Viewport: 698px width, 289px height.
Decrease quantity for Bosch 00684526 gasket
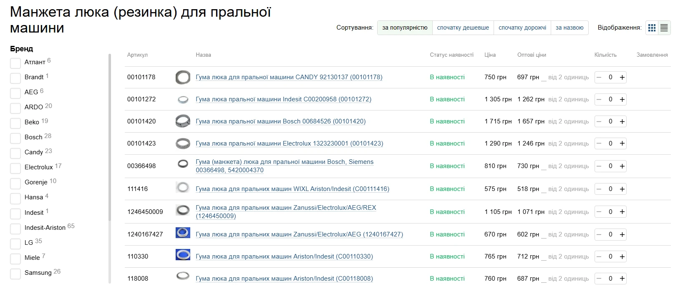pyautogui.click(x=599, y=121)
